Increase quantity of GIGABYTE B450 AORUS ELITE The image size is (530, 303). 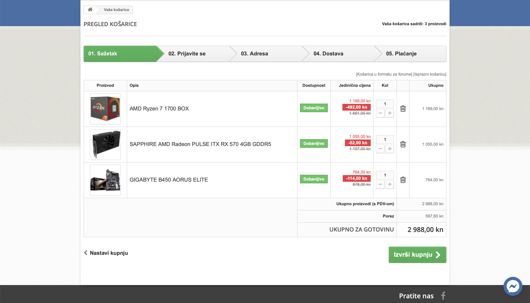390,185
